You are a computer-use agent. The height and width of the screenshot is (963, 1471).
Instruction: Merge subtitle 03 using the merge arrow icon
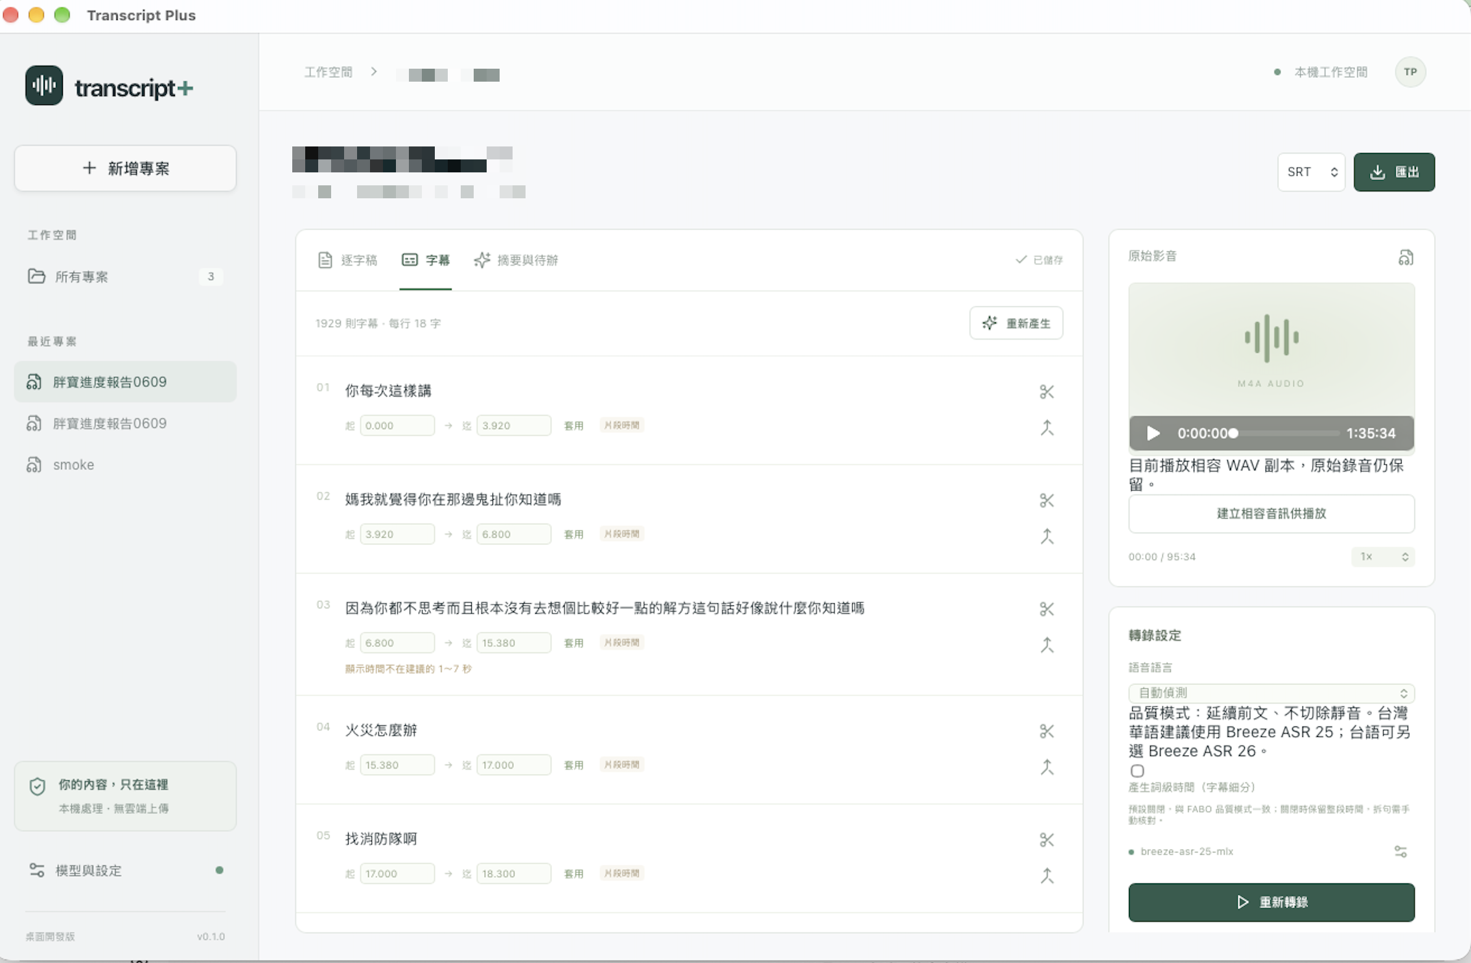(x=1047, y=645)
